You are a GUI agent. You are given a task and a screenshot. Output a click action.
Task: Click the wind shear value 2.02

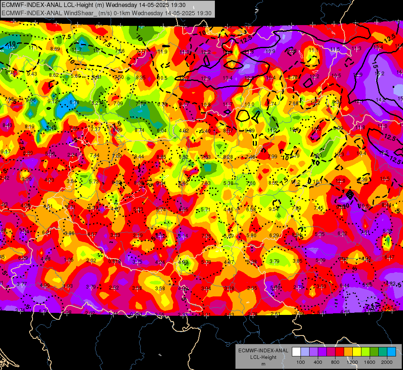[x=91, y=260]
